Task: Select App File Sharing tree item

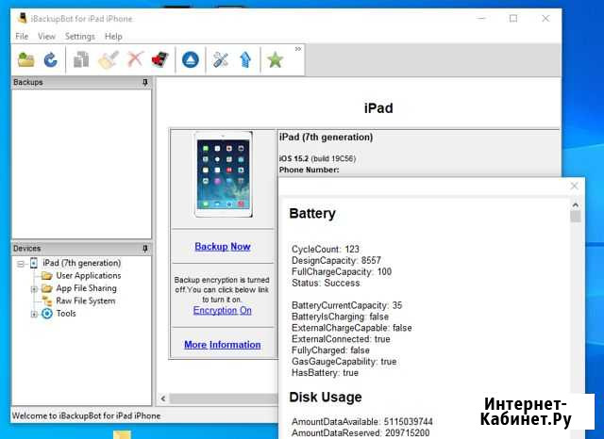Action: point(86,288)
